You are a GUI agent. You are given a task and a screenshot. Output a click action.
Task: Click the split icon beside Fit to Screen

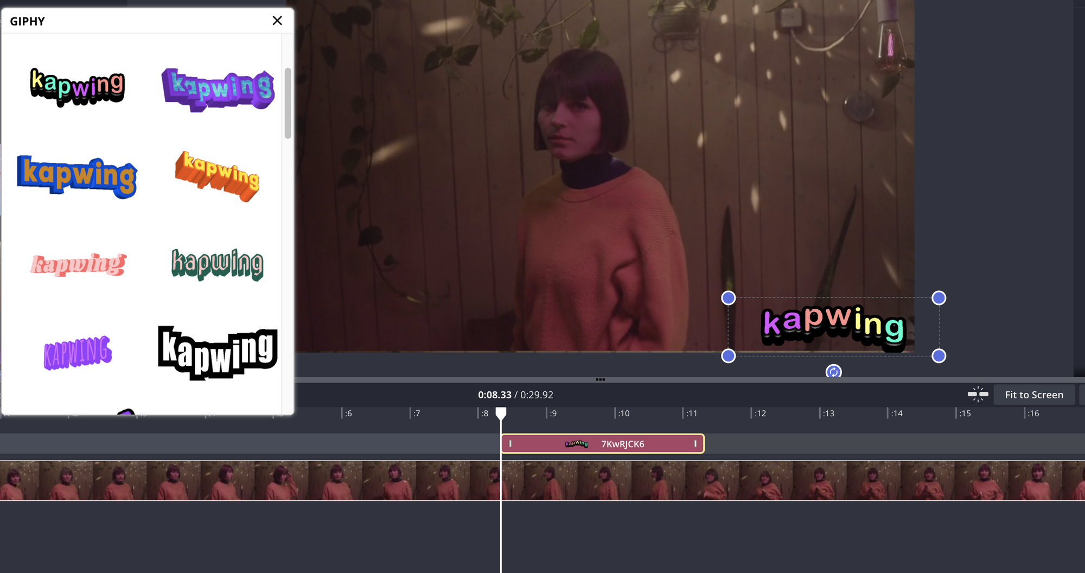click(978, 394)
